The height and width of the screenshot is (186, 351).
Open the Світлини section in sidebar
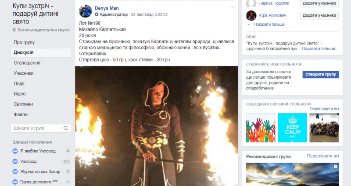click(x=23, y=104)
